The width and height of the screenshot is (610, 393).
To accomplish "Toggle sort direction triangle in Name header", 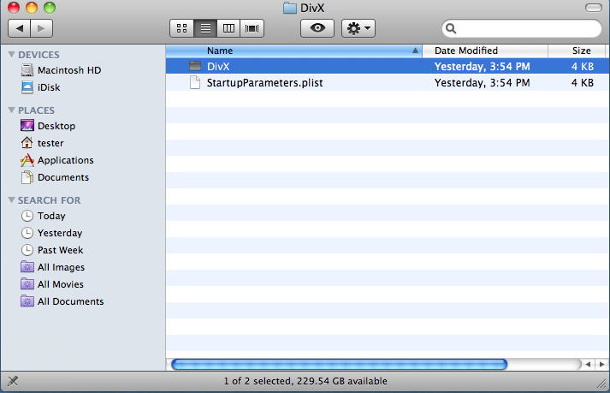I will click(x=415, y=51).
